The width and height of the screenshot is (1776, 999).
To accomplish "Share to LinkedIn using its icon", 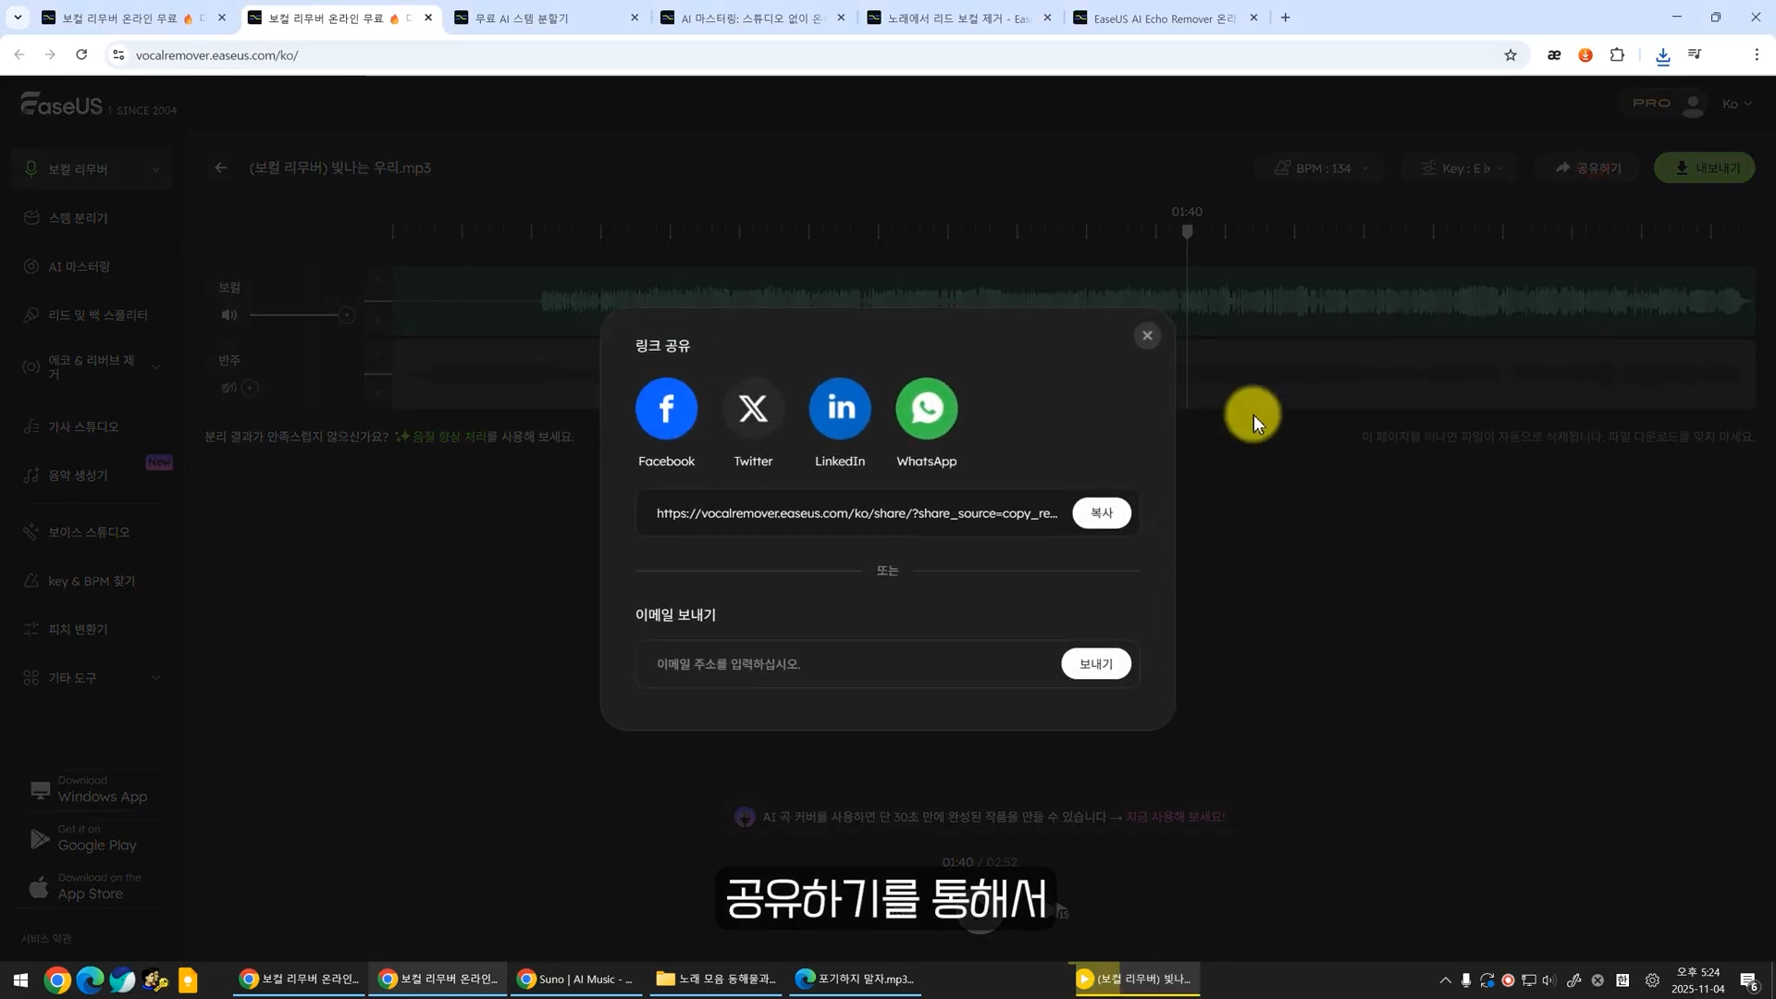I will click(x=840, y=409).
